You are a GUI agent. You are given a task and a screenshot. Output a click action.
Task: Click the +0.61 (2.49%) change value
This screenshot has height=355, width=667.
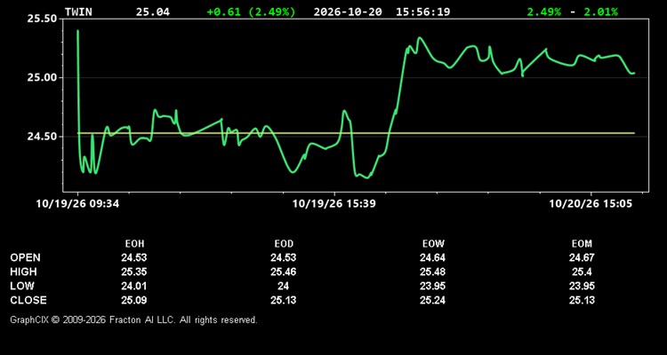[x=251, y=12]
